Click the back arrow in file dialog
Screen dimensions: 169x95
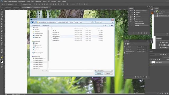(x=32, y=22)
